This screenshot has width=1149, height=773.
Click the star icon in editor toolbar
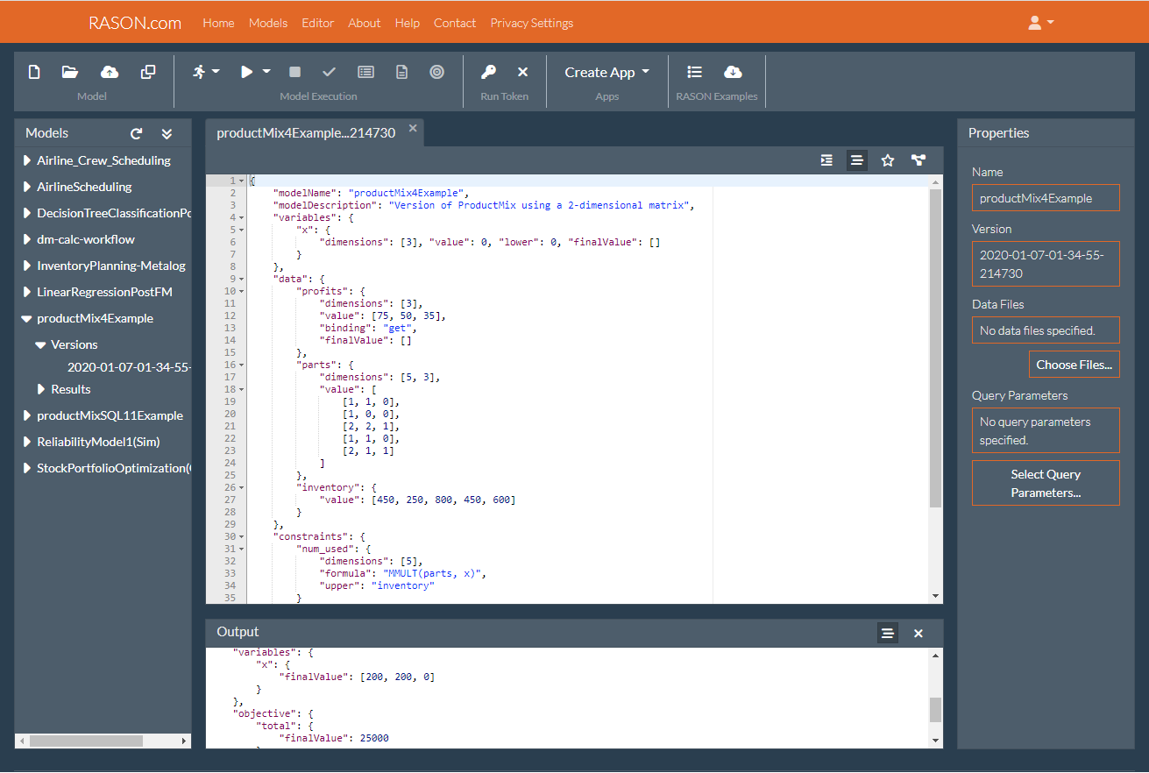pos(887,160)
